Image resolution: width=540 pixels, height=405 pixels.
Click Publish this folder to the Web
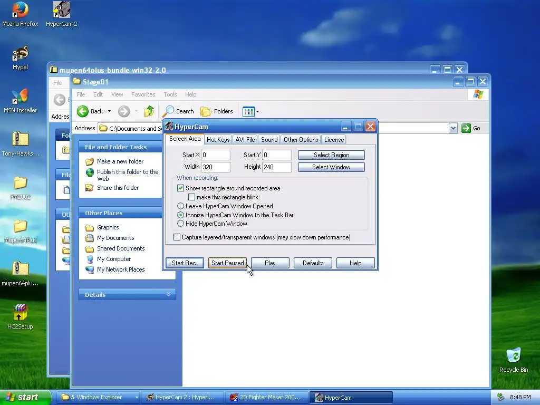click(128, 175)
